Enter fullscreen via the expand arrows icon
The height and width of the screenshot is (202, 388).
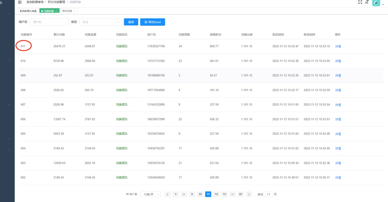360,2
